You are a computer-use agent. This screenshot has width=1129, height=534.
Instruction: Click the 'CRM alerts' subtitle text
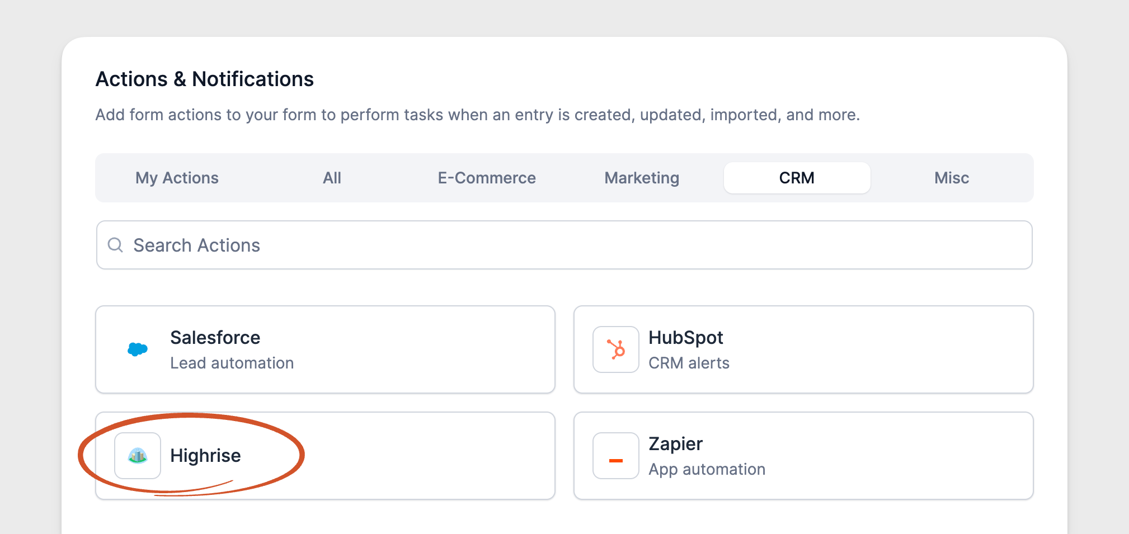click(689, 363)
